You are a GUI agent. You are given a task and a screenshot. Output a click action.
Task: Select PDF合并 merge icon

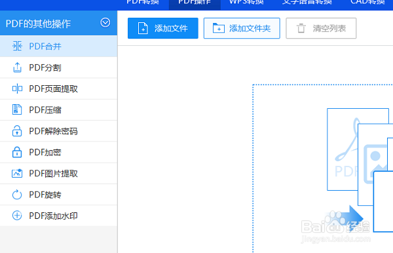[17, 46]
